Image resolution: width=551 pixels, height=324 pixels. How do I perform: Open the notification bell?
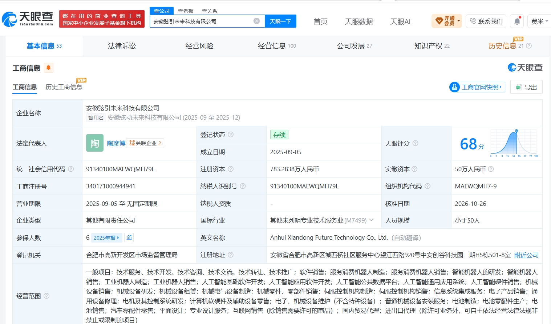point(517,21)
